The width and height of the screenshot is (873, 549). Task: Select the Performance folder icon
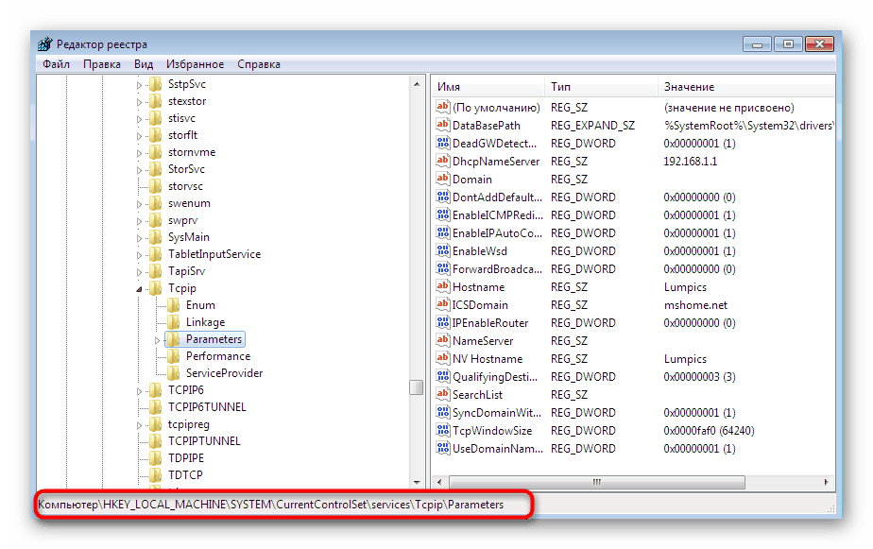tap(174, 356)
